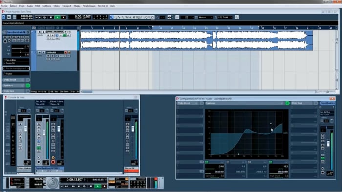Toggle record enable on ExportBacktrackAll track

click(66, 32)
